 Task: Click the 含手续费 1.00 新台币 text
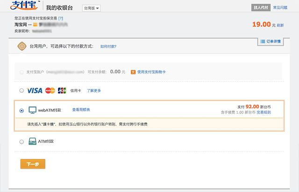(238, 112)
